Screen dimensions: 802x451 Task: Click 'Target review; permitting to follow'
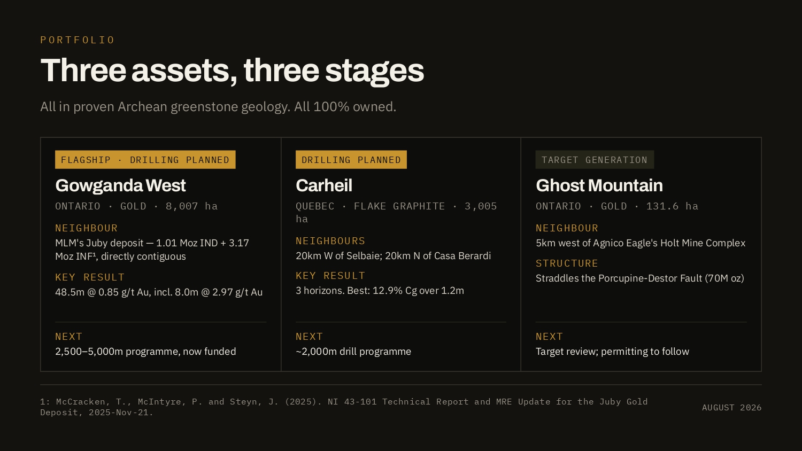[x=612, y=352]
